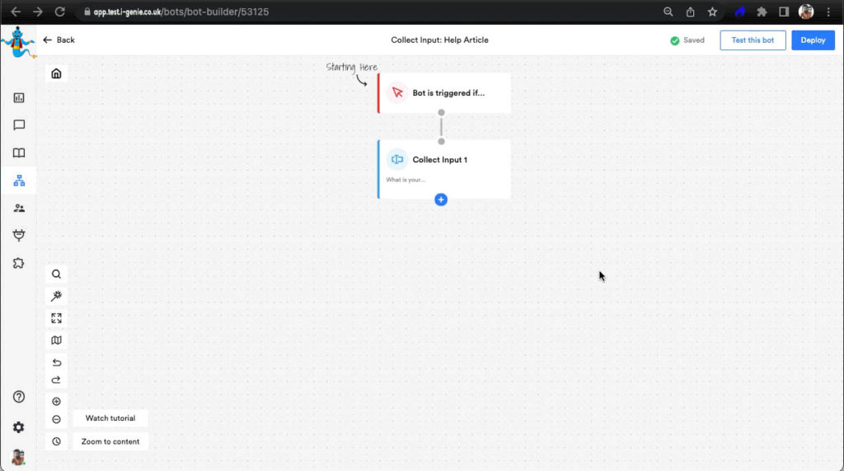Open the integrations plug icon
Viewport: 844px width, 471px height.
click(19, 236)
